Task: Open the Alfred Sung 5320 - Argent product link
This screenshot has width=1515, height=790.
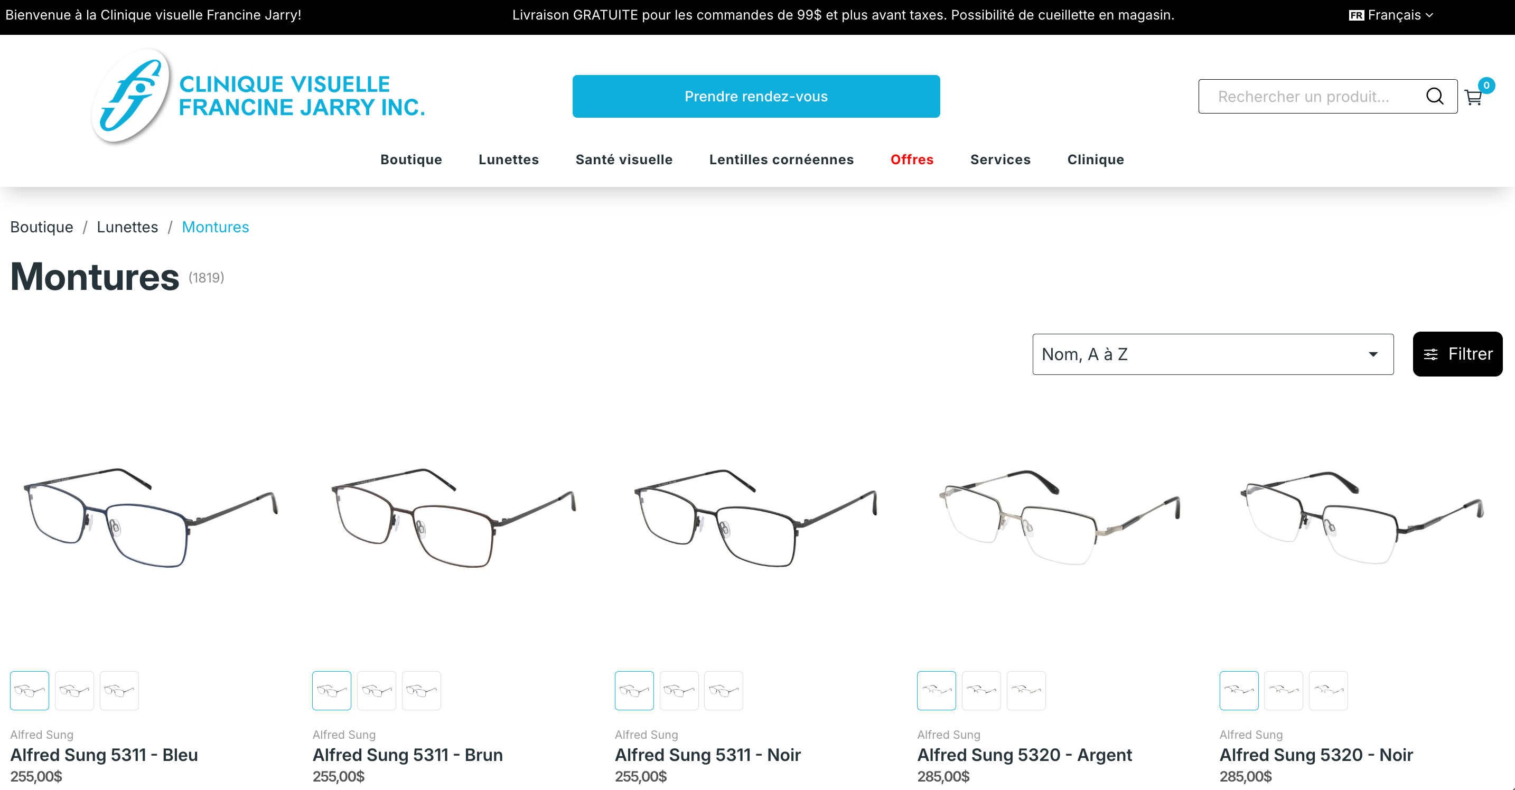Action: point(1024,755)
